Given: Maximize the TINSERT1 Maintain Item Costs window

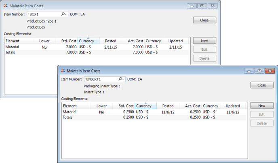Looking at the screenshot, I should (259, 71).
